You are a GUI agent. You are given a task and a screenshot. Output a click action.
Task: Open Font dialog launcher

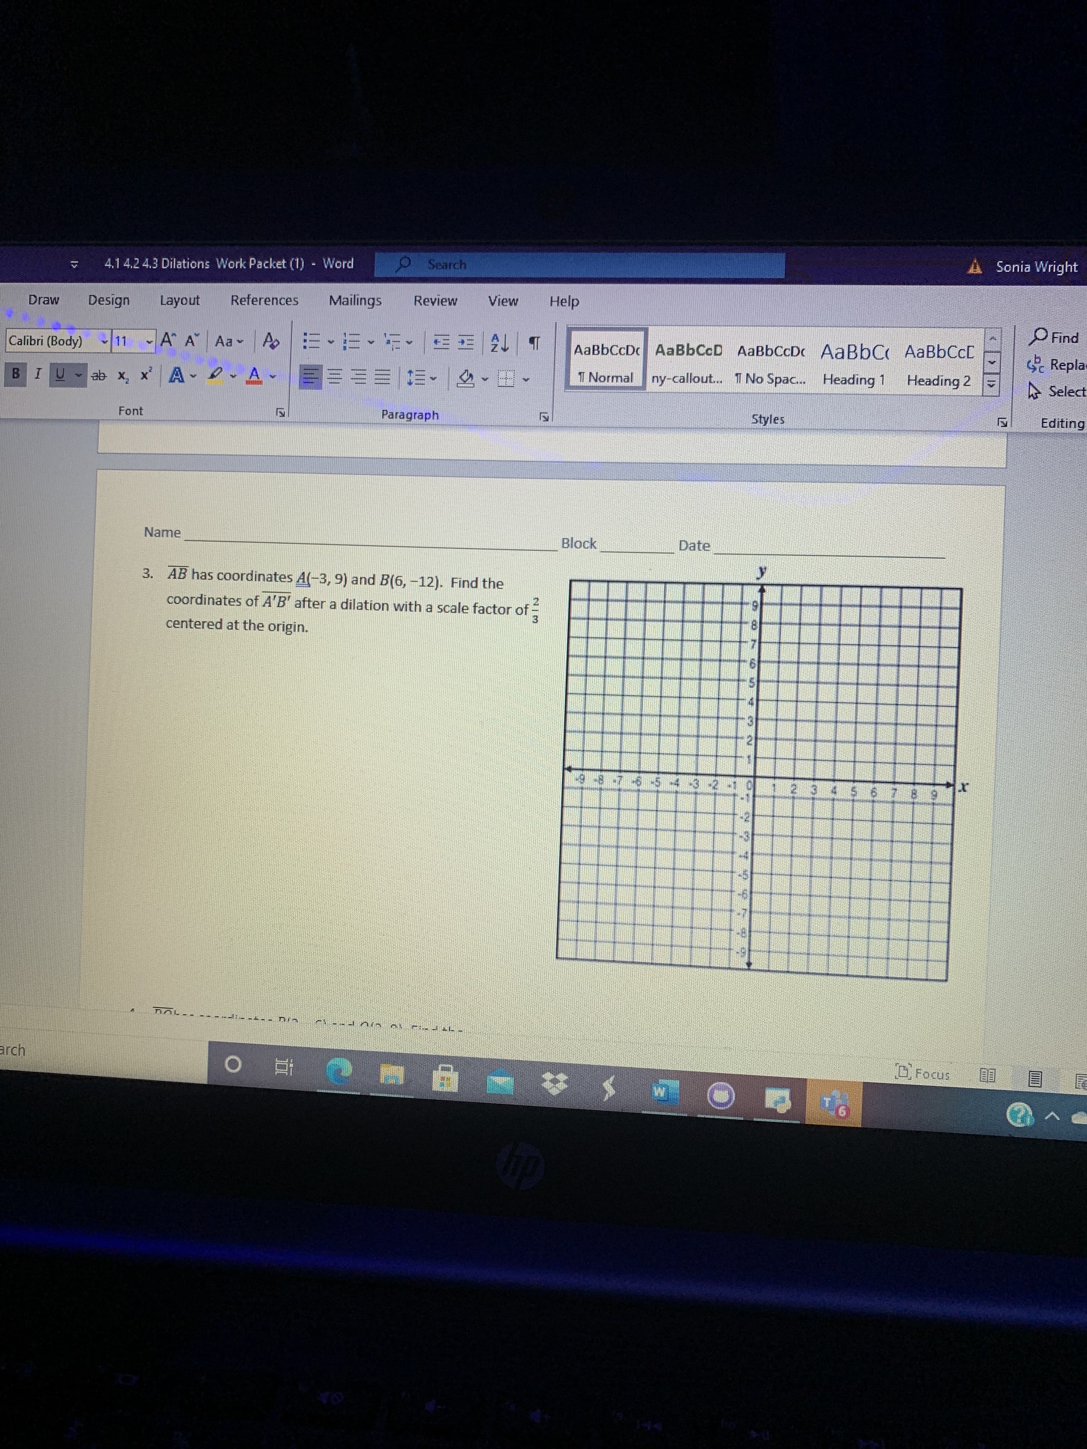pos(280,413)
